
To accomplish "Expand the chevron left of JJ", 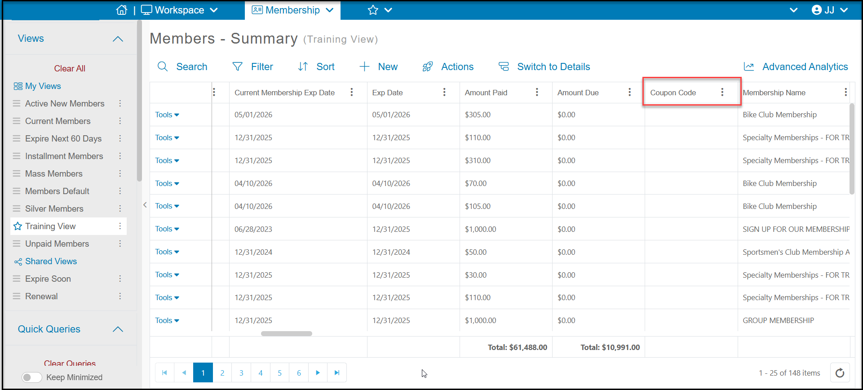I will pos(794,10).
